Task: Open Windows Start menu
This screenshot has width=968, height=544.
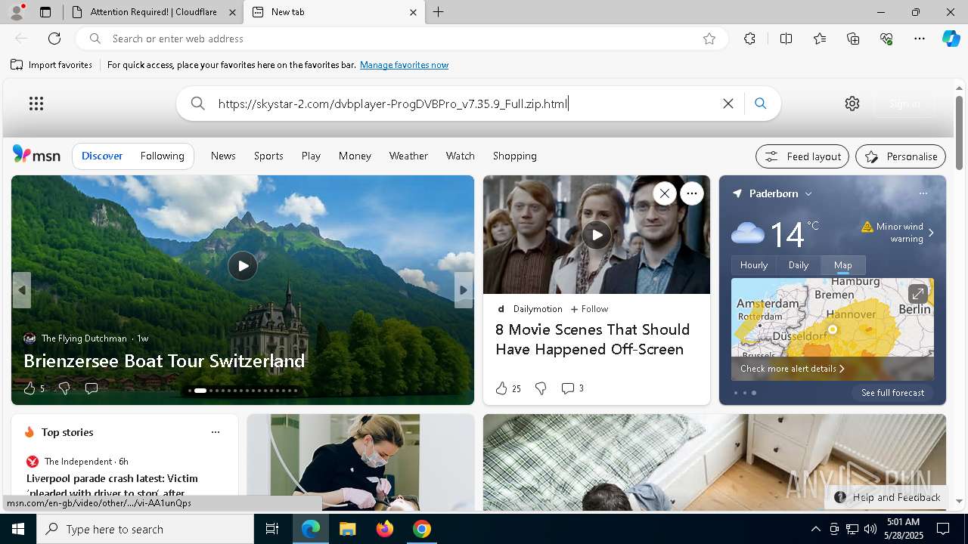Action: (x=18, y=529)
